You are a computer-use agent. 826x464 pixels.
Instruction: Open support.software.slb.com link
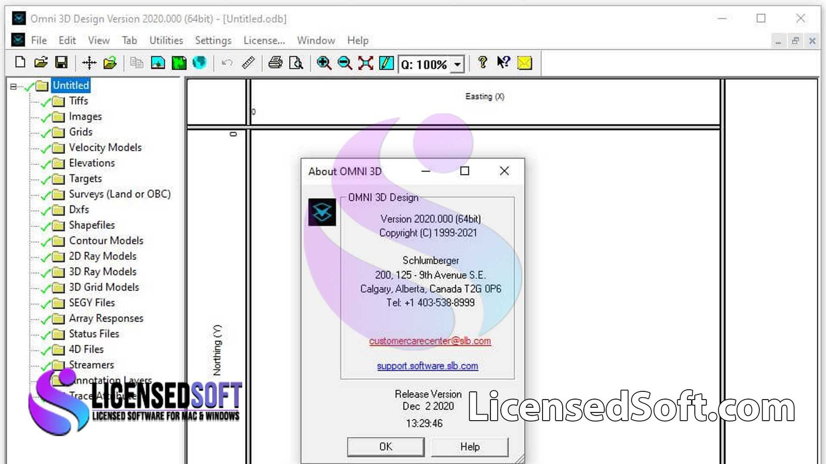click(x=427, y=366)
